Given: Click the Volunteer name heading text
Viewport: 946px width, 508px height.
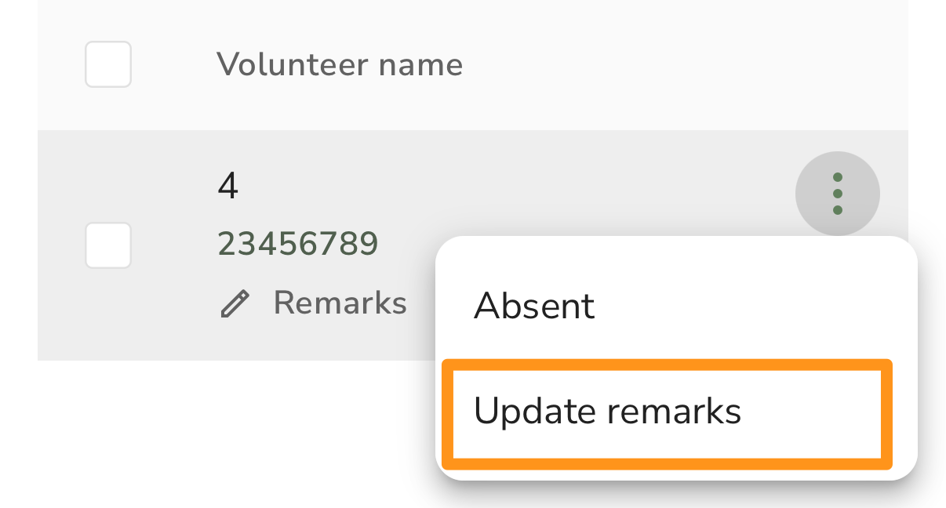Looking at the screenshot, I should (340, 64).
